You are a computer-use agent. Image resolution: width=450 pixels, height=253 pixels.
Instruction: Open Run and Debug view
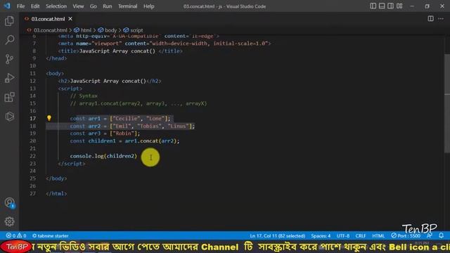[9, 78]
